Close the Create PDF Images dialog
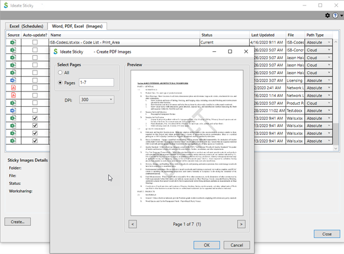Screen dimensions: 344x254 click(x=246, y=51)
